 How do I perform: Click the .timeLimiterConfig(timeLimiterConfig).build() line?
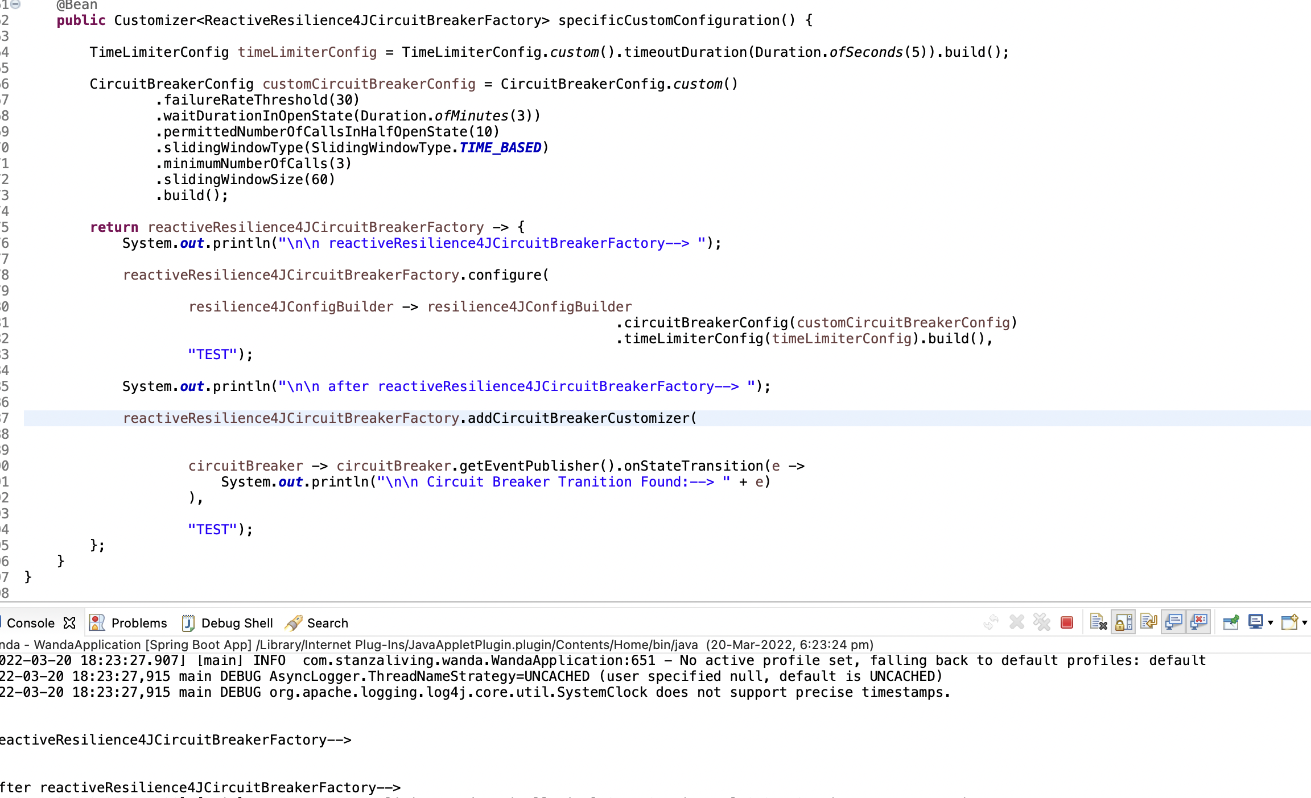click(804, 339)
